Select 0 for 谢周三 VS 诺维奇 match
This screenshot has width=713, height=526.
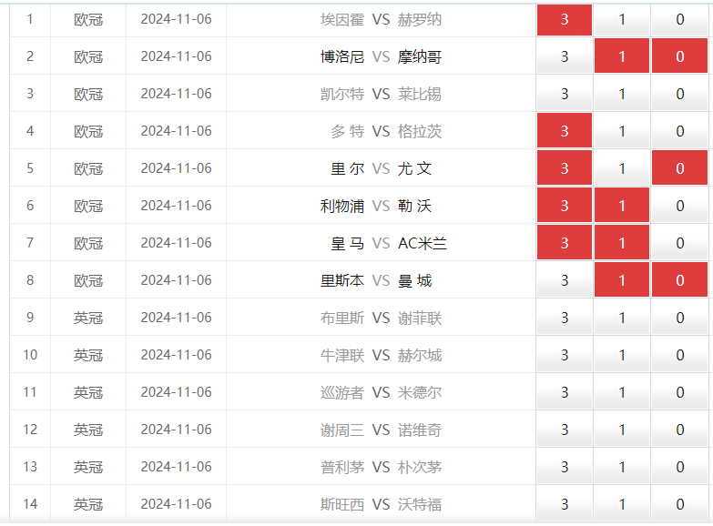pyautogui.click(x=680, y=430)
